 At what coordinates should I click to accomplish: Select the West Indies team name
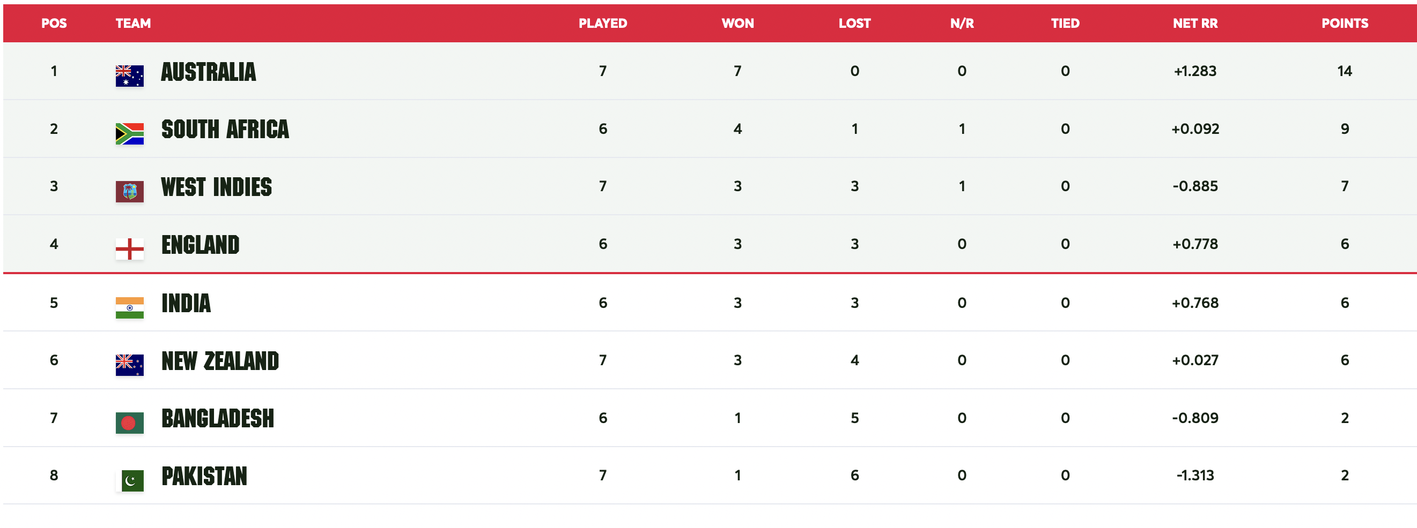(216, 187)
